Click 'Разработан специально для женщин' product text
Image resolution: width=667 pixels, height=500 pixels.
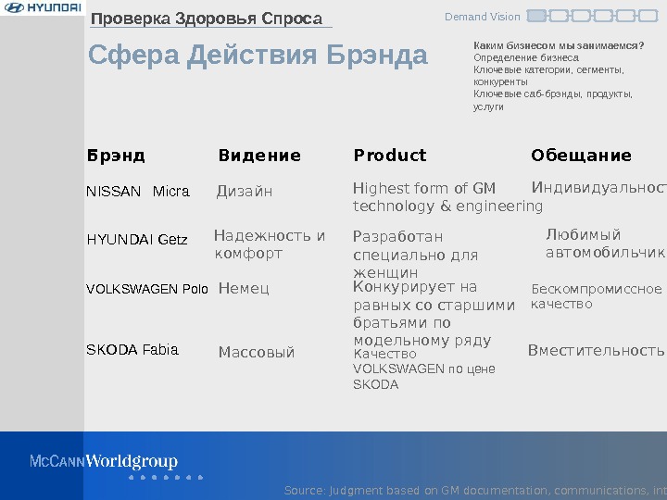416,255
